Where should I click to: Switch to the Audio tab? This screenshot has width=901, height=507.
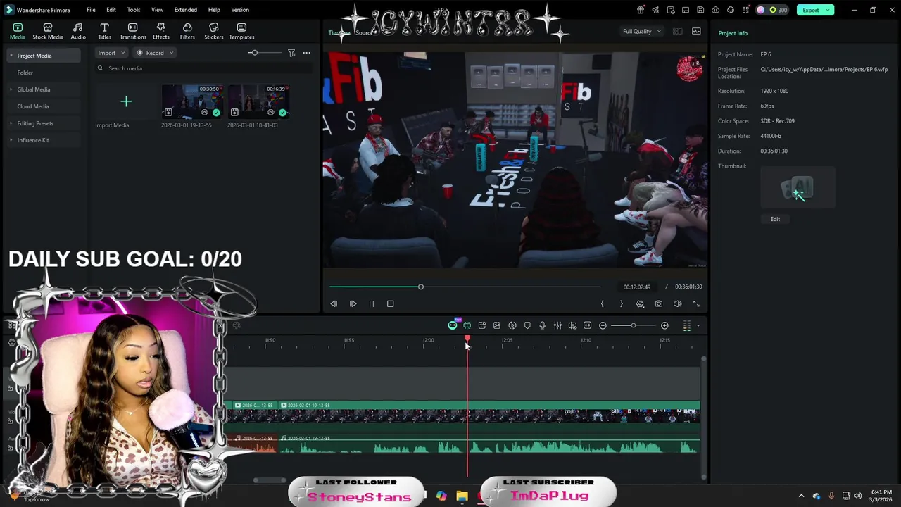78,32
